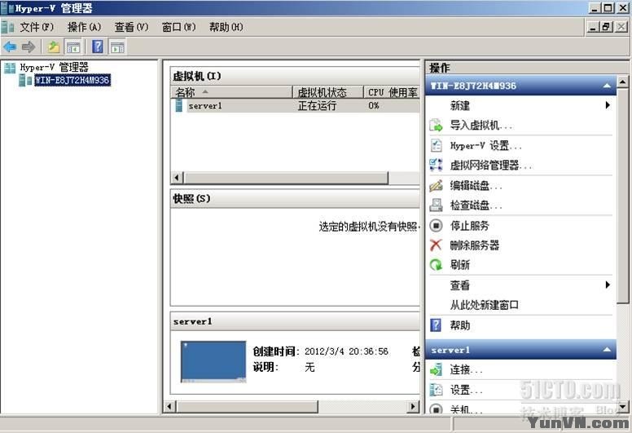The height and width of the screenshot is (433, 632).
Task: Click the 正在运行 status cell
Action: point(317,106)
